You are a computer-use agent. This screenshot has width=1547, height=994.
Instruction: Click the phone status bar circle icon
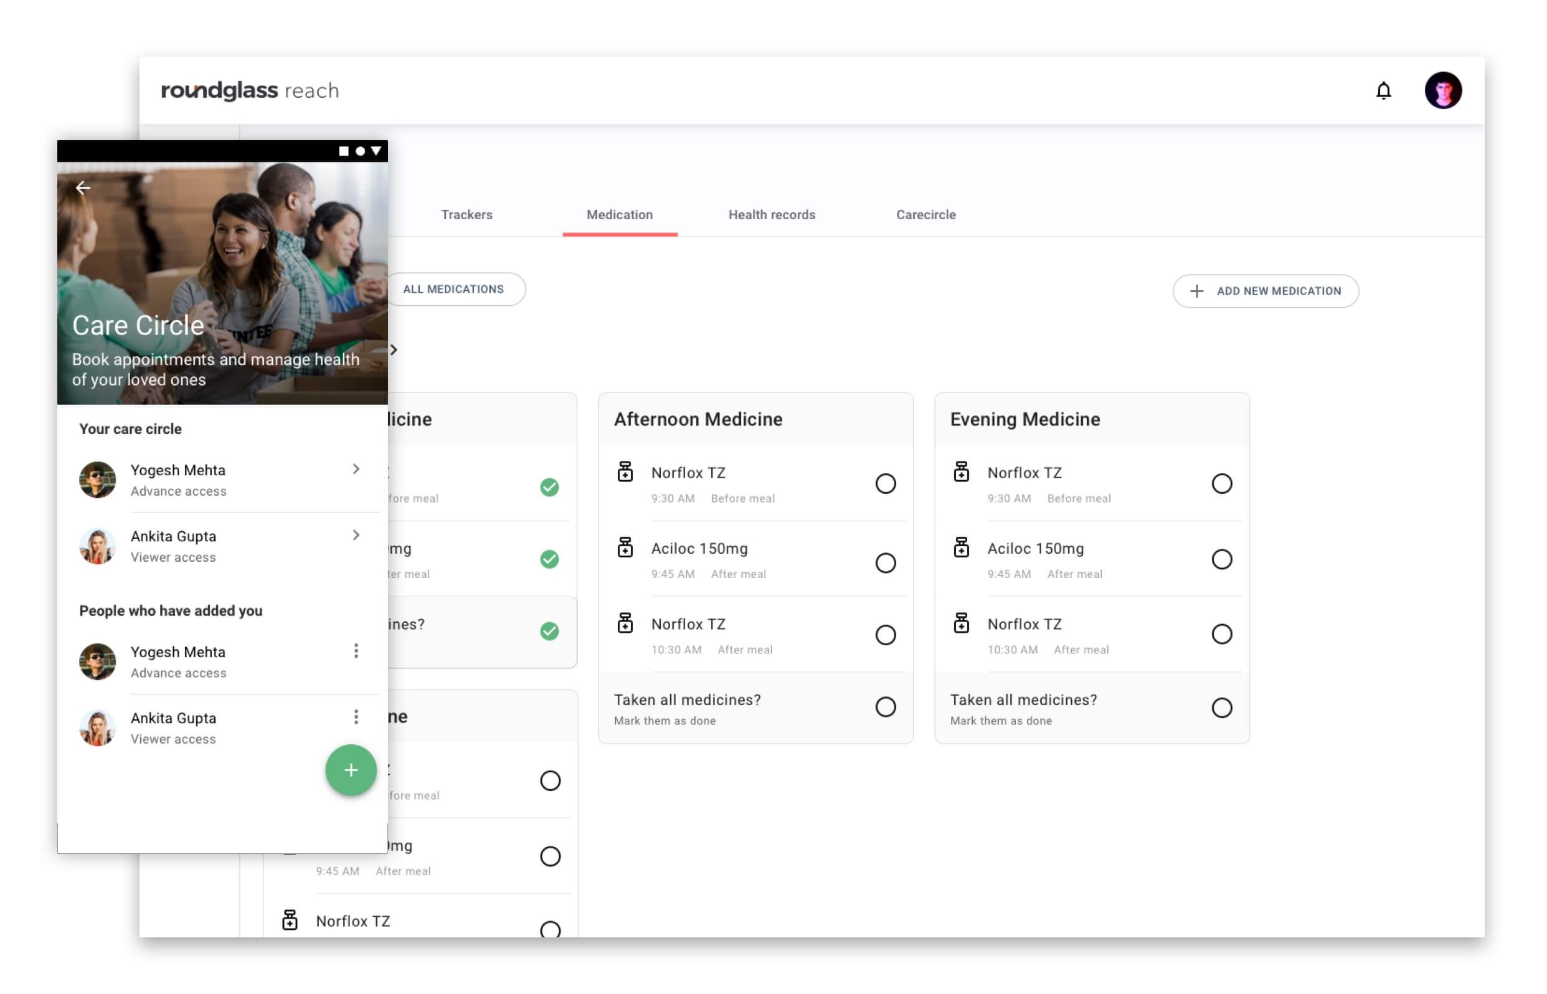360,151
